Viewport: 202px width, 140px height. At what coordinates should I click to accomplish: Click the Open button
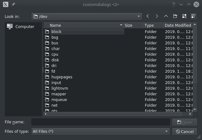coord(185,122)
